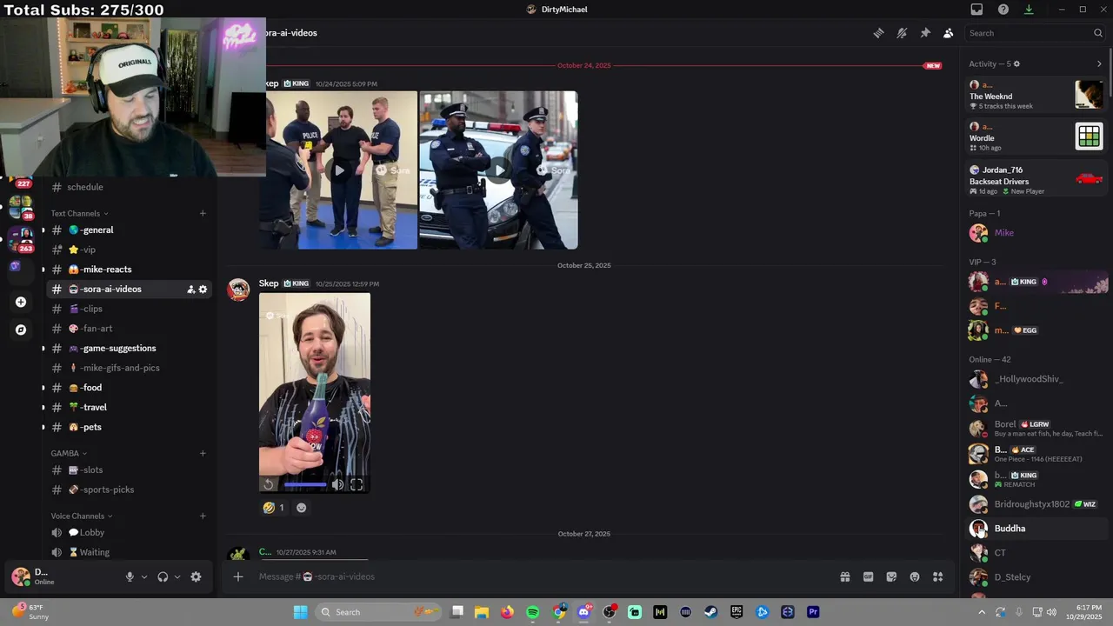The width and height of the screenshot is (1113, 626).
Task: Toggle headphone deafen in user panel
Action: 163,576
